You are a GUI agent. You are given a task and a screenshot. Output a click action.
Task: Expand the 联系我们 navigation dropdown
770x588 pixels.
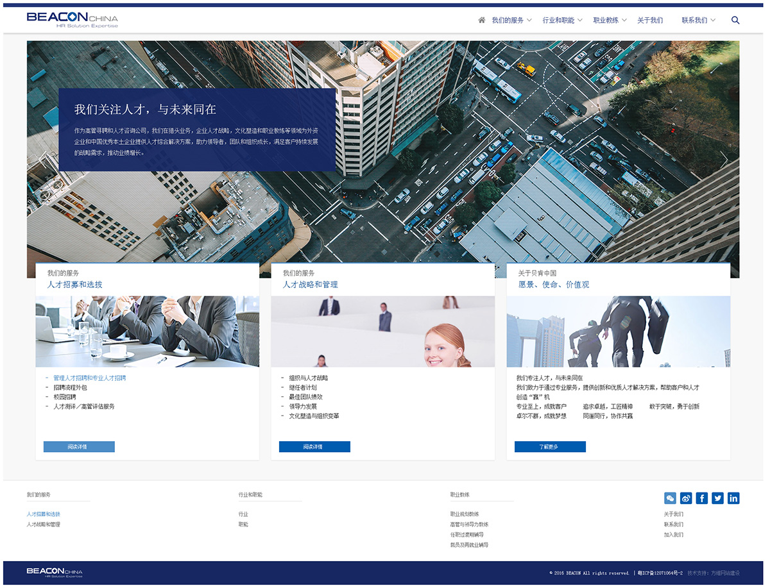(x=698, y=21)
